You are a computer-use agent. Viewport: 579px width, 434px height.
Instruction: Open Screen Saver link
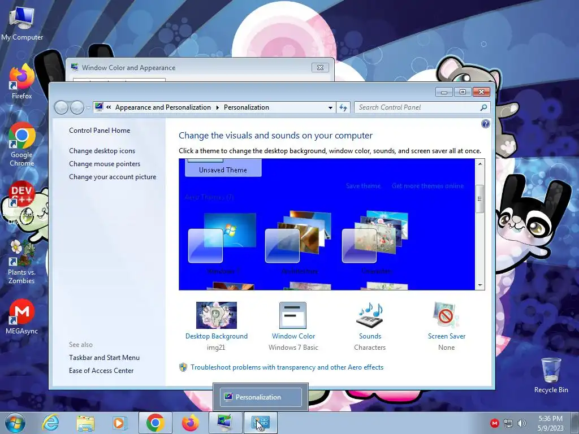coord(447,336)
